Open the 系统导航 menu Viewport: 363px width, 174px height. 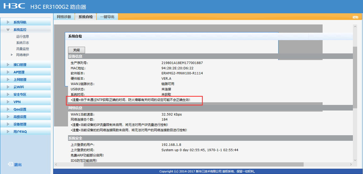pos(20,22)
